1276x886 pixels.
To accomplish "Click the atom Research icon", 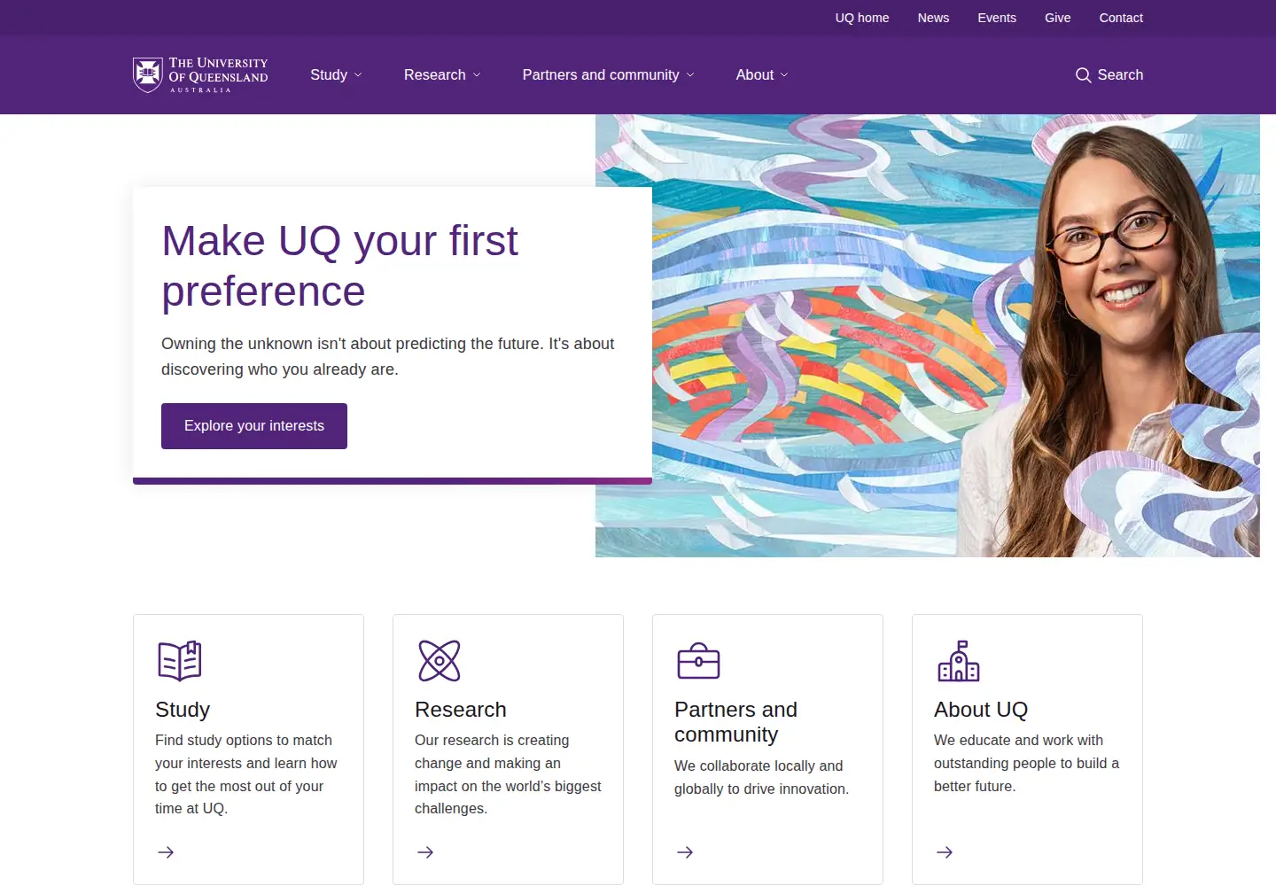I will coord(440,661).
